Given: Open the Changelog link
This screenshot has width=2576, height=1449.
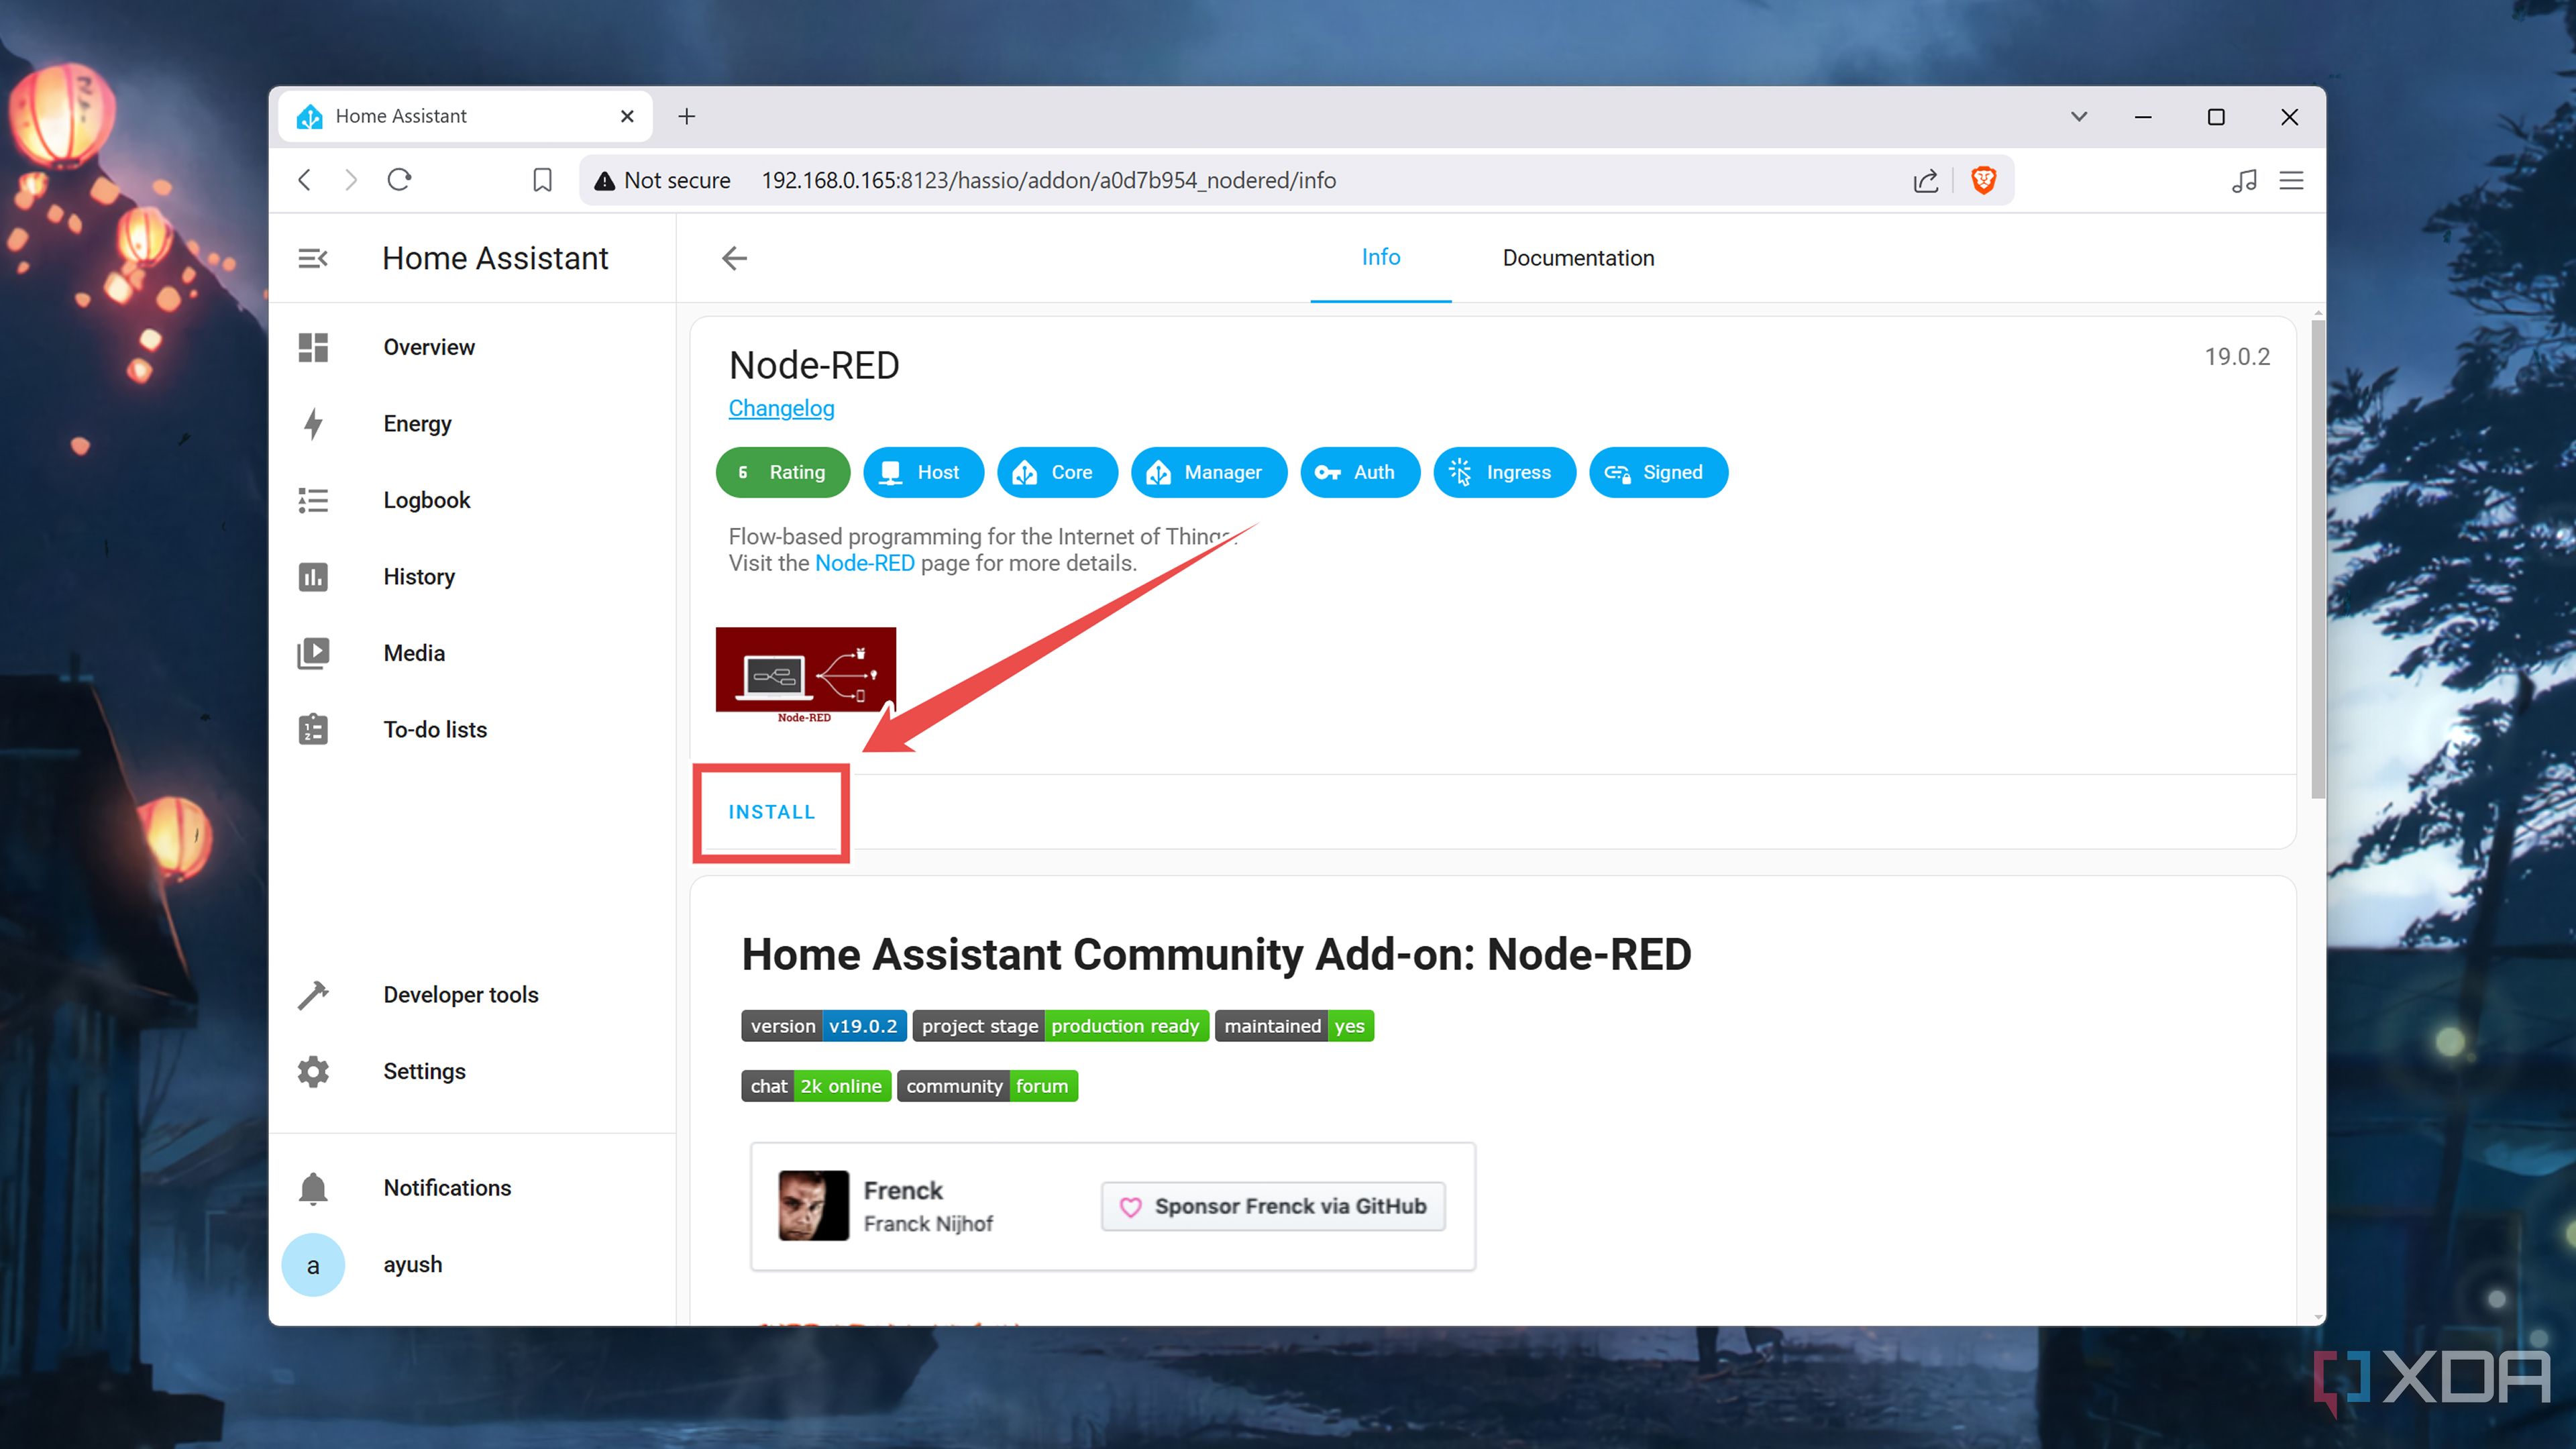Looking at the screenshot, I should click(x=781, y=408).
